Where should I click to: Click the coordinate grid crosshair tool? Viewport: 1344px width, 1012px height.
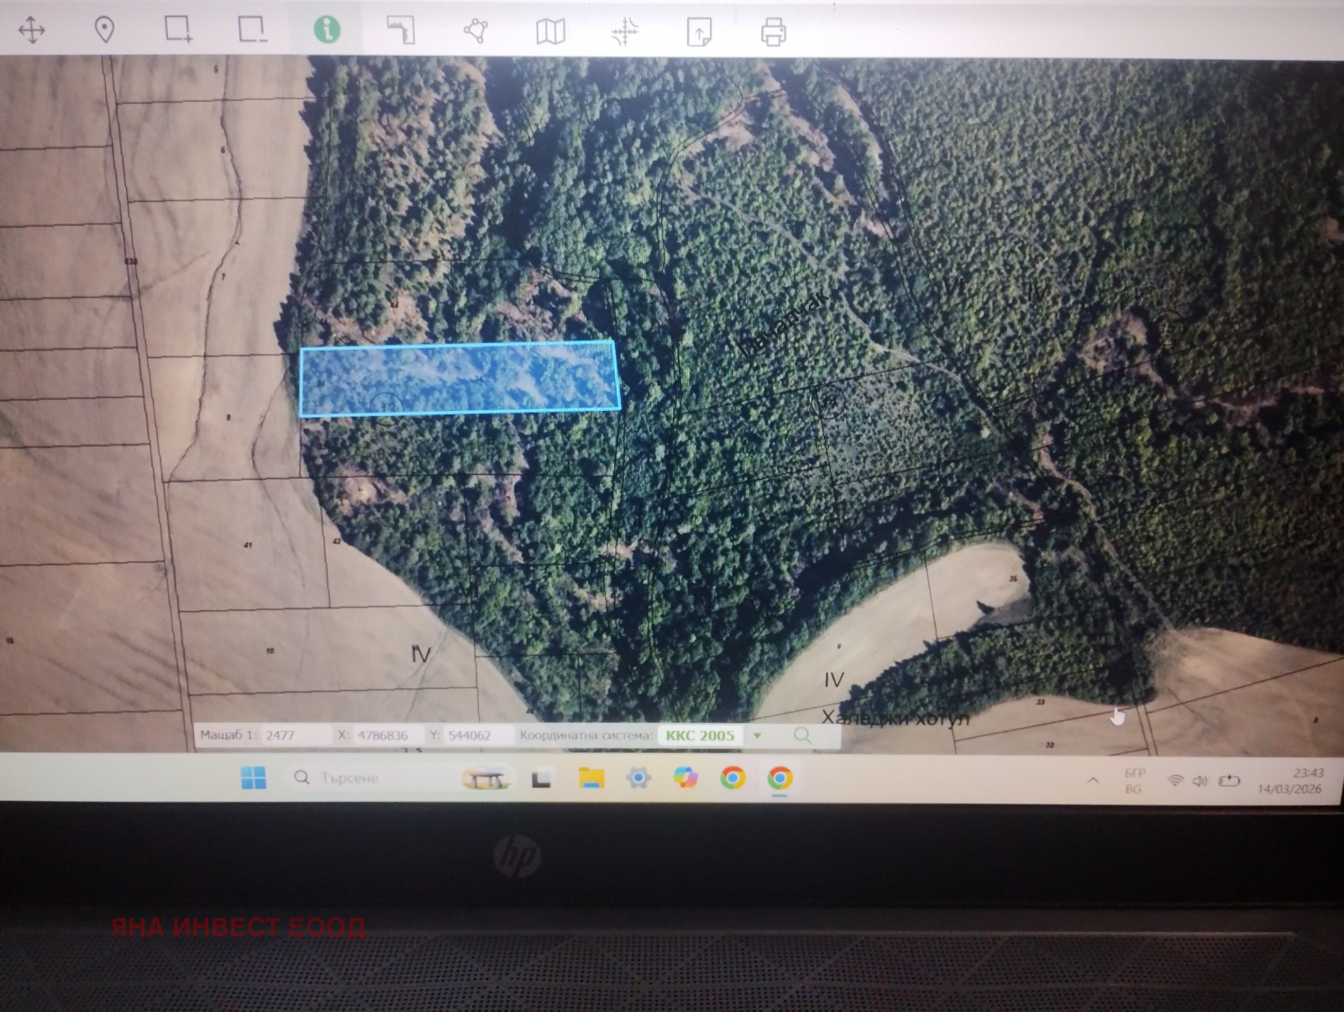pos(625,33)
